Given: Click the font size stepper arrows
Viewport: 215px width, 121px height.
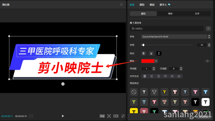Looking at the screenshot, I should point(209,45).
